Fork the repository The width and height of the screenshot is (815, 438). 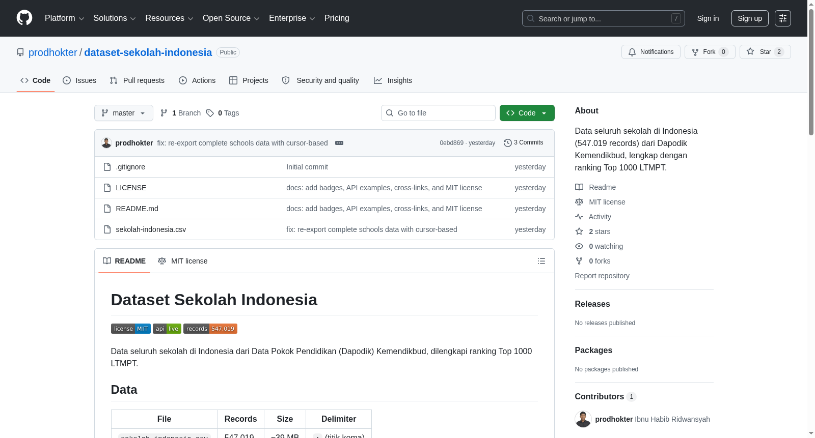(710, 52)
